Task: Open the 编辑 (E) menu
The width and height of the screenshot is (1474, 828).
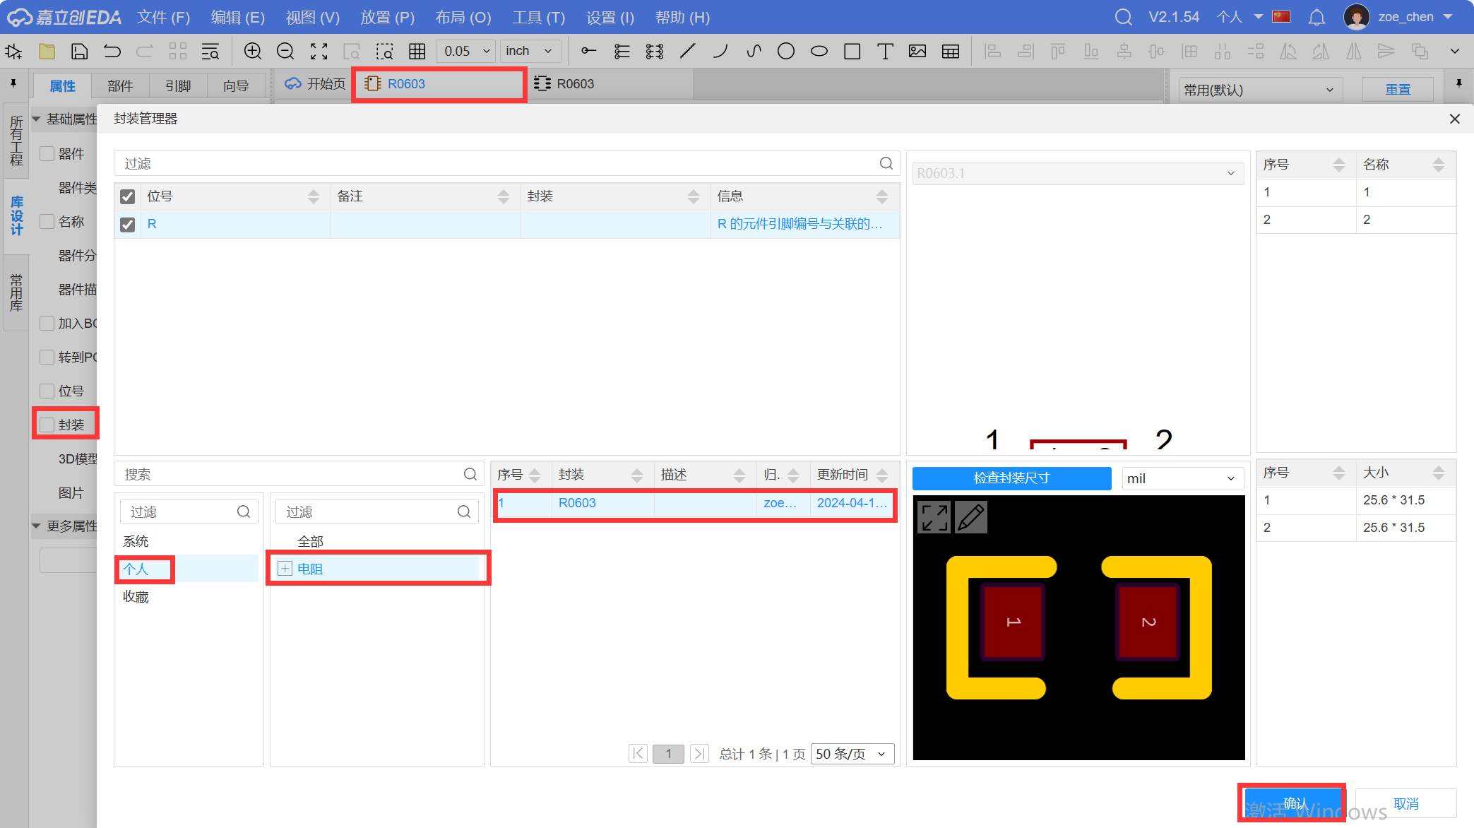Action: click(238, 17)
